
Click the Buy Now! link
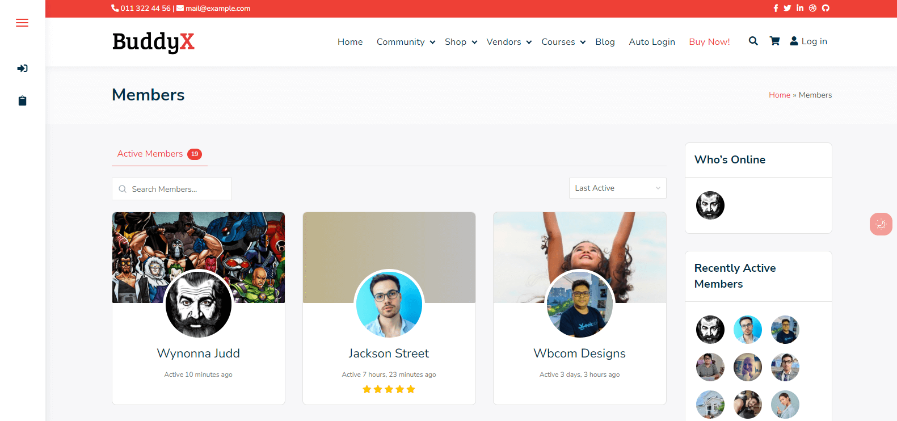709,42
